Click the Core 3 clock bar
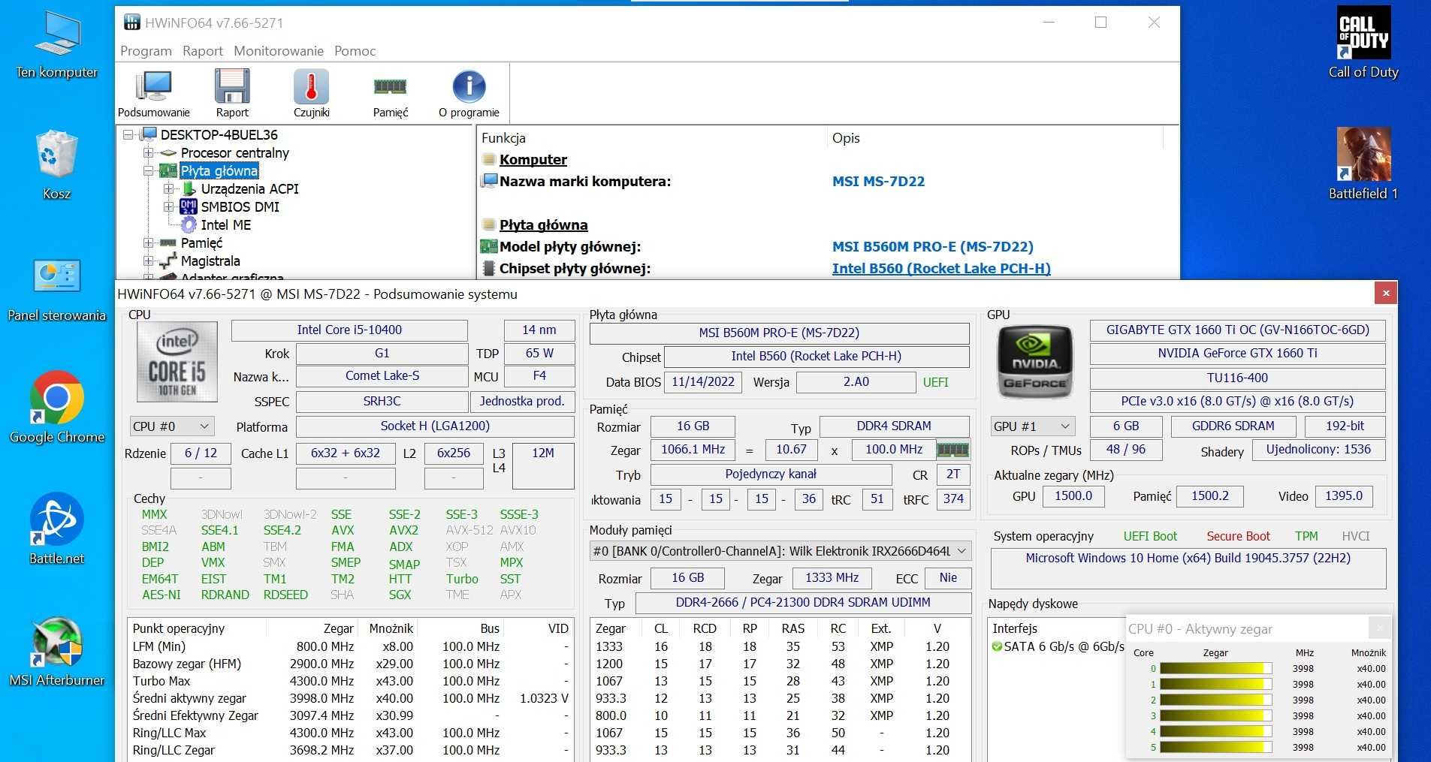This screenshot has height=762, width=1431. 1215,715
